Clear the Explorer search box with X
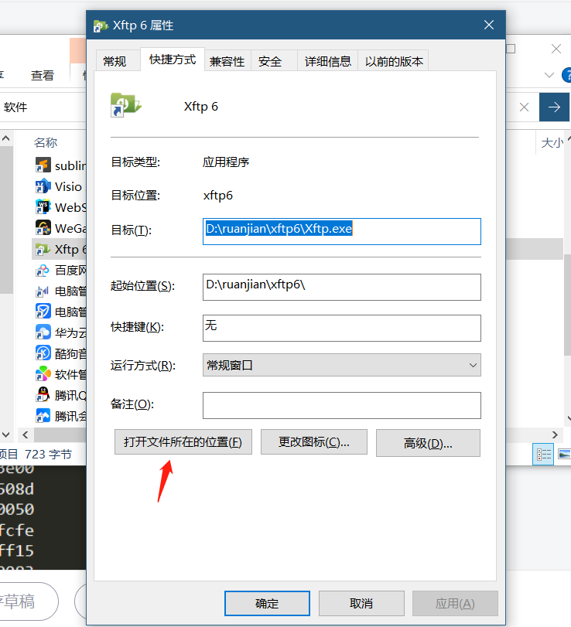 point(524,107)
